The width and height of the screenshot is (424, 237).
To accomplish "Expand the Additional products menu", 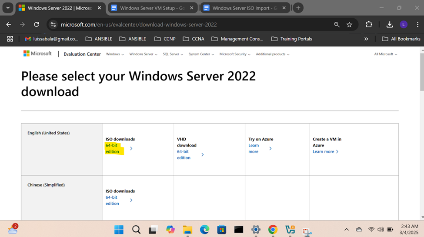I will (273, 54).
